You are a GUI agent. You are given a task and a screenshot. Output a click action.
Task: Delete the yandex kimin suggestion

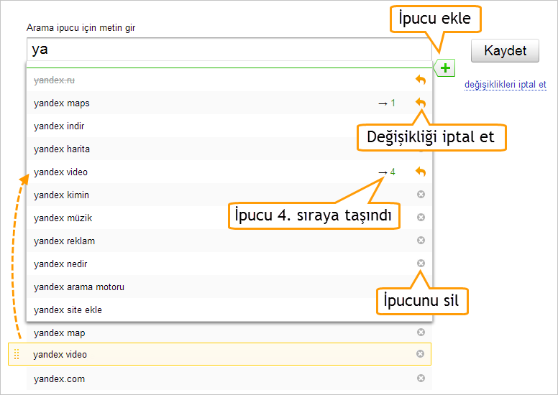[x=421, y=194]
